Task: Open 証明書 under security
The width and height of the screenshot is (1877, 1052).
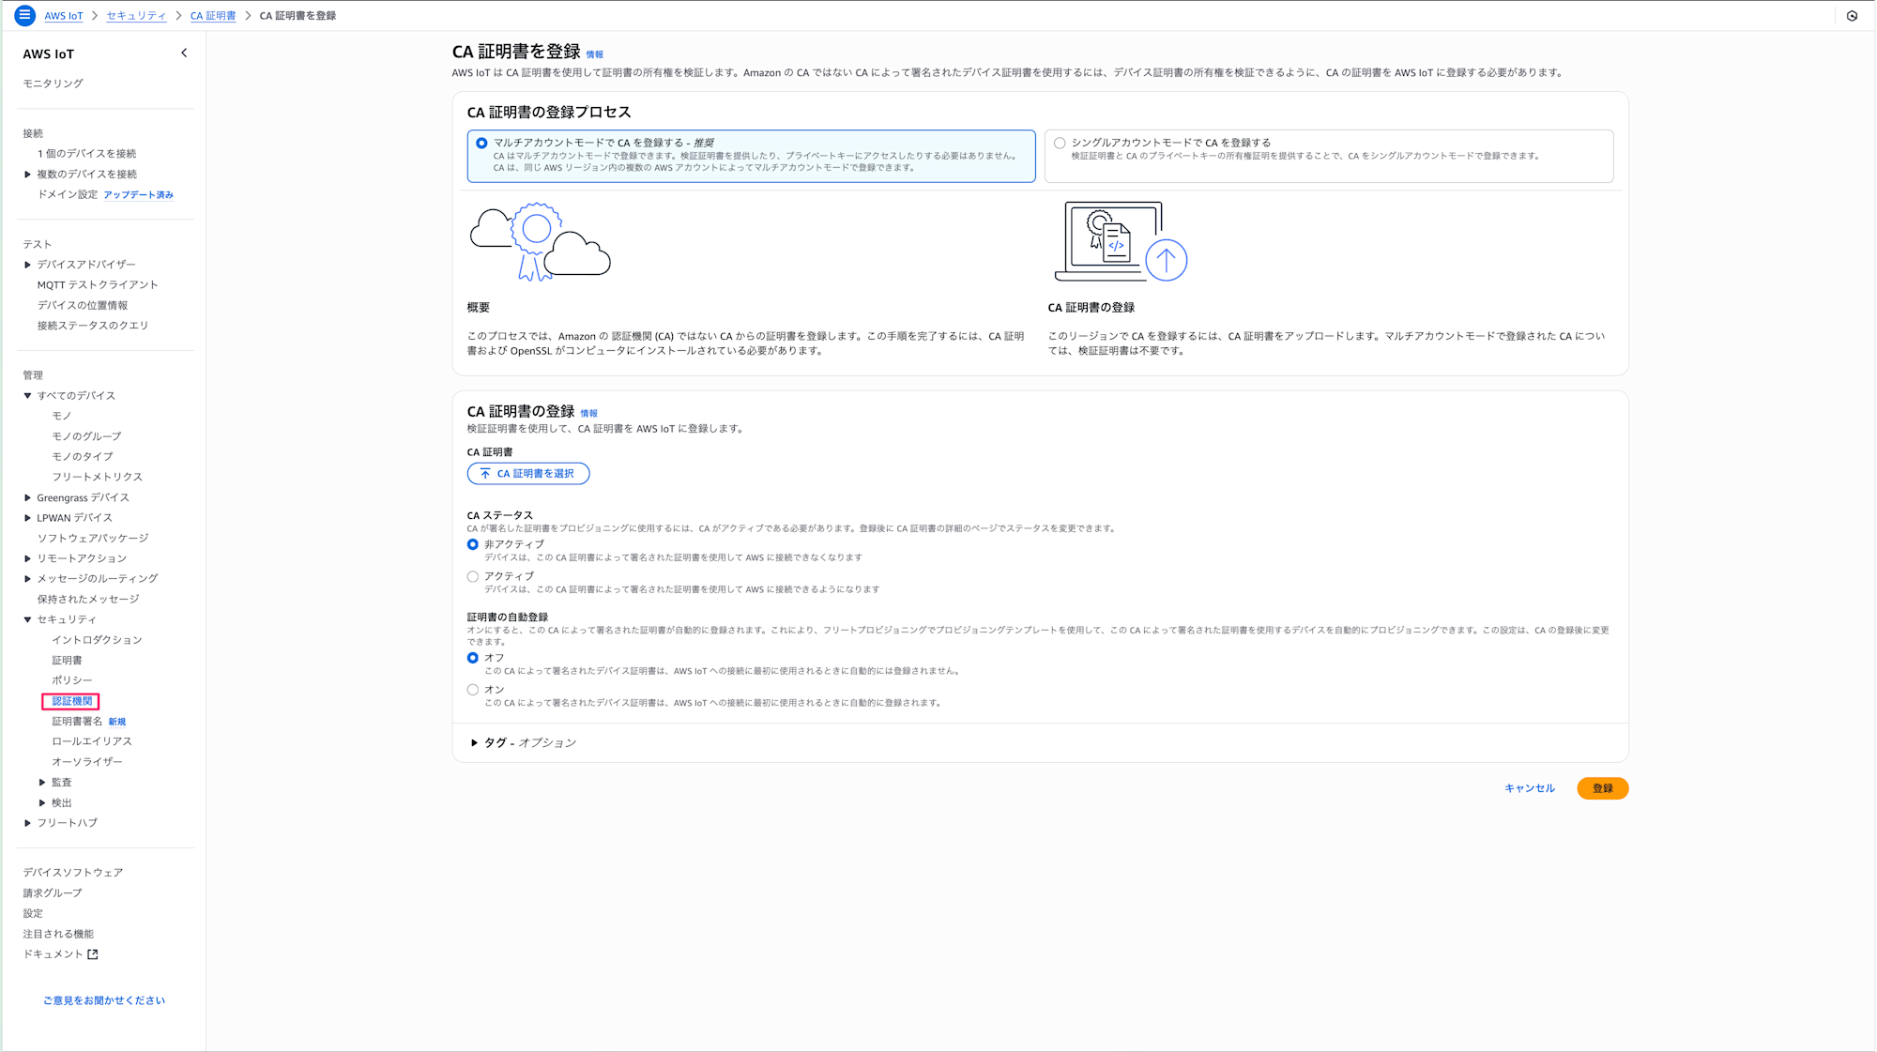Action: (x=67, y=661)
